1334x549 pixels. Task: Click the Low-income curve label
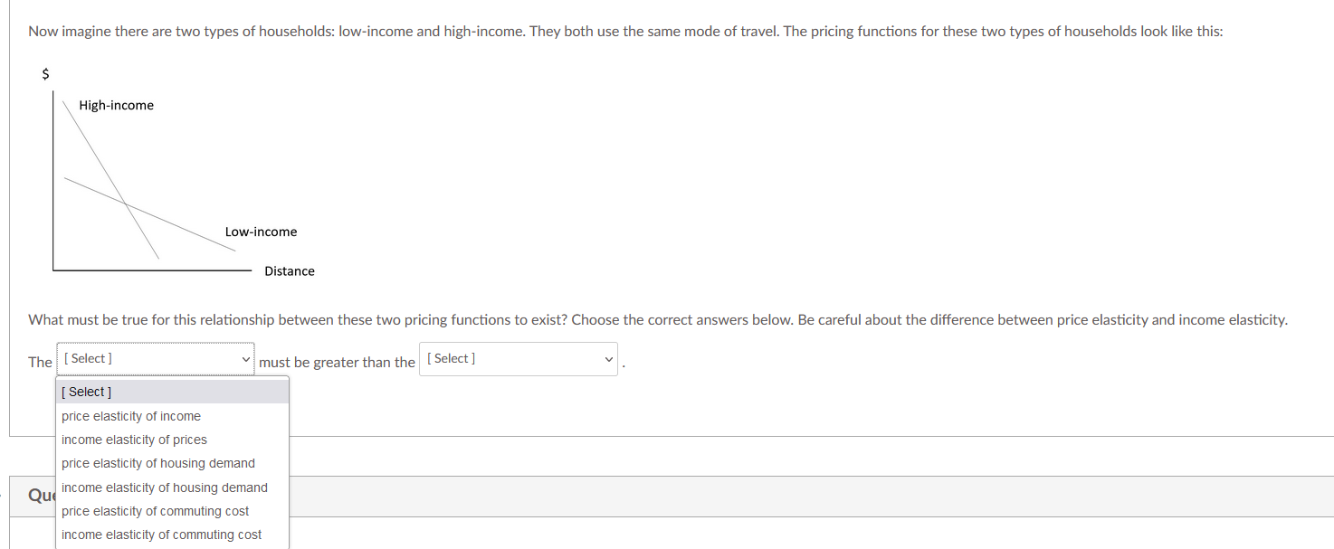click(261, 232)
